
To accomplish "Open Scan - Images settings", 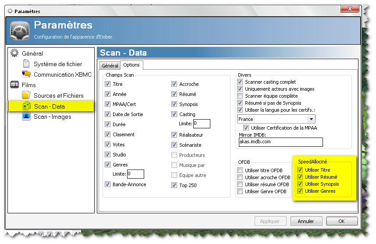I will pyautogui.click(x=53, y=117).
